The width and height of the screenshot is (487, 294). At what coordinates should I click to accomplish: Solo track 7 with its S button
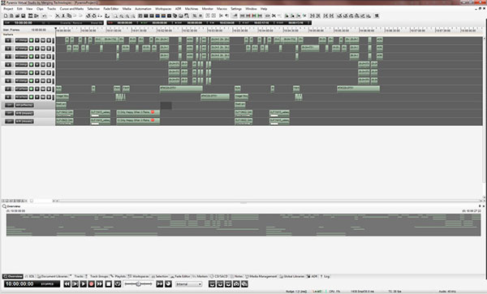[49, 89]
